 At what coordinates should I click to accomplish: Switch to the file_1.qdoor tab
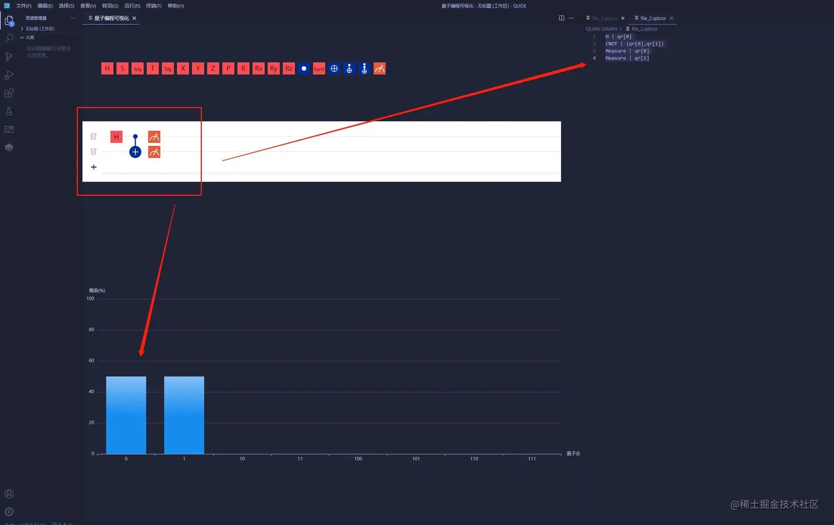pyautogui.click(x=605, y=18)
